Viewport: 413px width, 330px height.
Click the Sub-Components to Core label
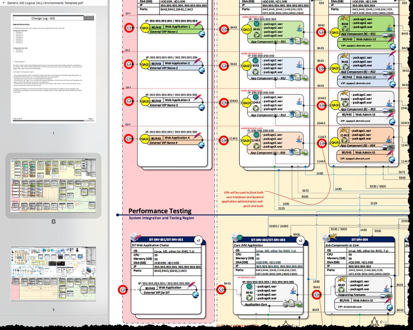(342, 245)
